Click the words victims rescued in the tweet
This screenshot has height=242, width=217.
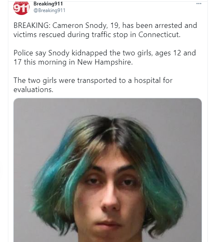pos(39,35)
